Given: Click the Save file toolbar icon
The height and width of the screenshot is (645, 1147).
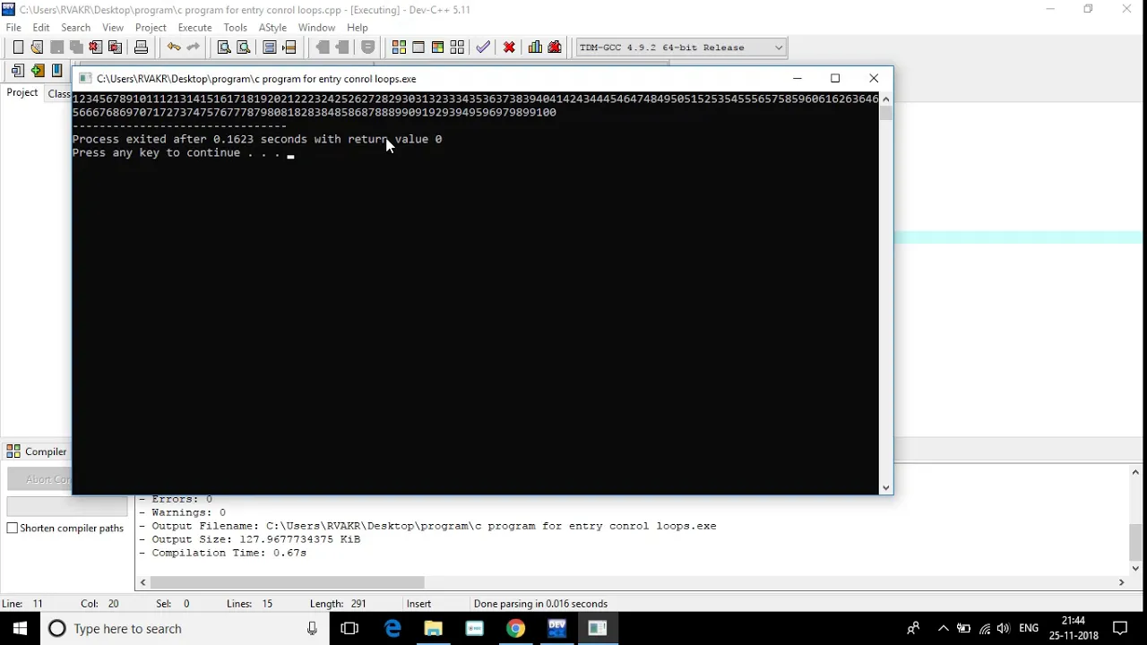Looking at the screenshot, I should [56, 47].
